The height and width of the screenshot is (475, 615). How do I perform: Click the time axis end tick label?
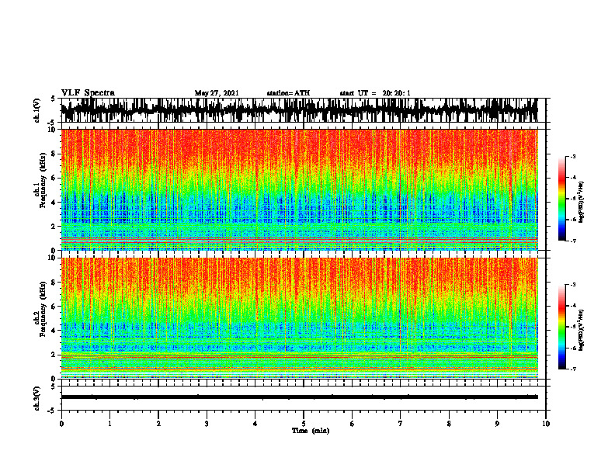(546, 424)
